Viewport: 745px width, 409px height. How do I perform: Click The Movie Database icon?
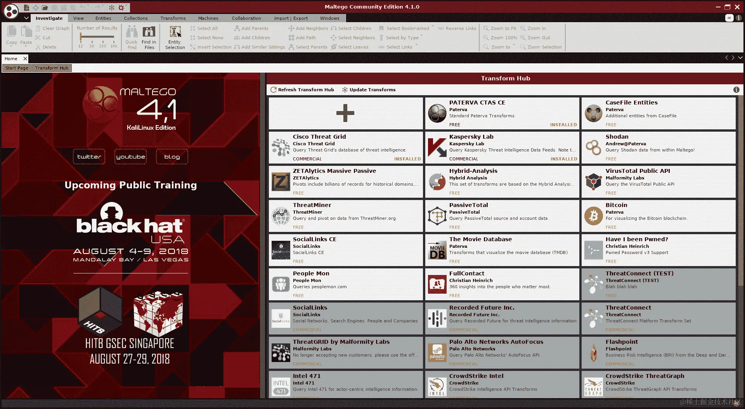(437, 250)
